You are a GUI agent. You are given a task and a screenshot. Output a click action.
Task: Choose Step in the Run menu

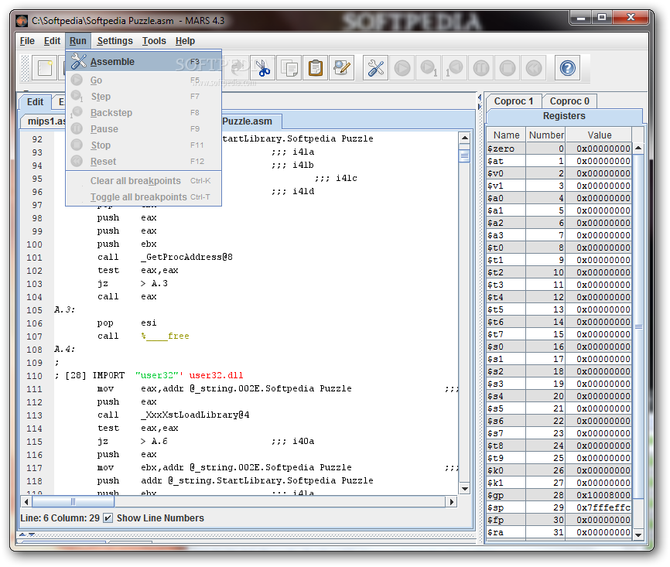pyautogui.click(x=144, y=97)
